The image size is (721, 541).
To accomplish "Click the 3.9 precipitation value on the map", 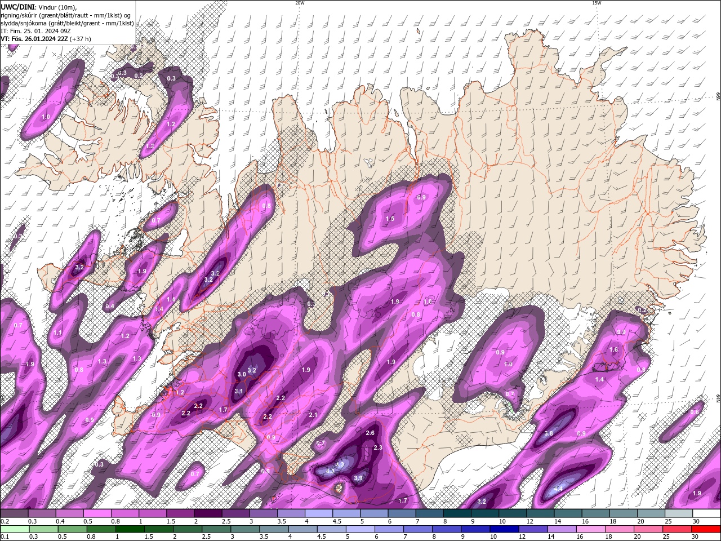I will tap(358, 478).
